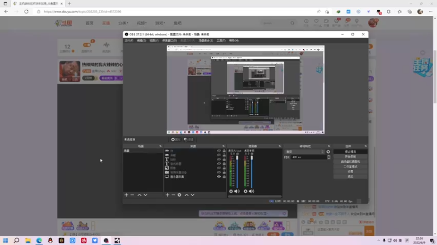Open desktop audio settings gear
This screenshot has width=437, height=245.
tap(245, 191)
